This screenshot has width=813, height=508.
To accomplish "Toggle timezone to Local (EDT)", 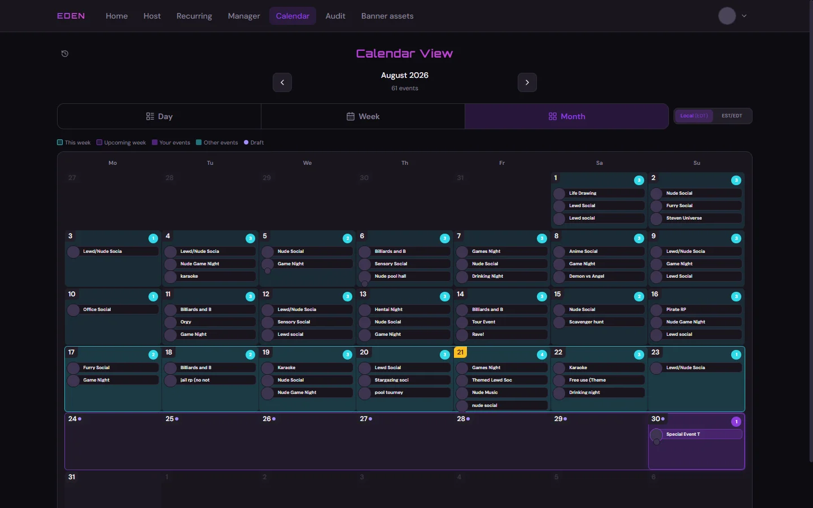I will tap(694, 116).
